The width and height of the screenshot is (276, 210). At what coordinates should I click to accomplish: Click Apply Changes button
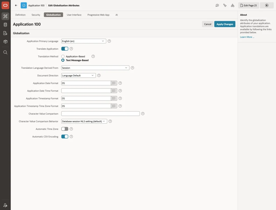click(225, 24)
